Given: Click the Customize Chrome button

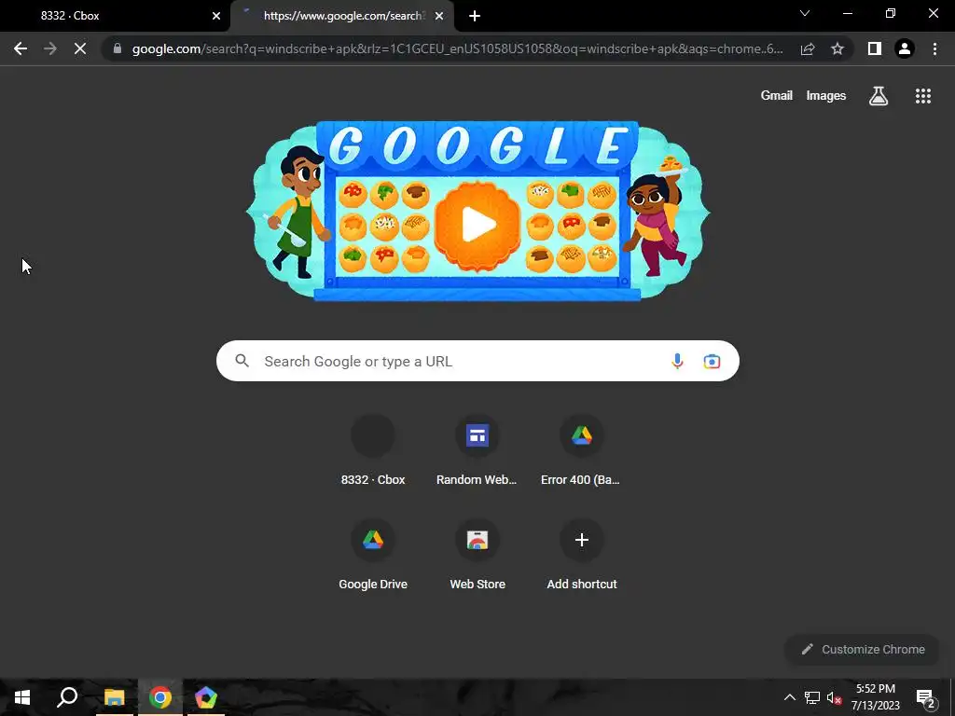Looking at the screenshot, I should 862,649.
